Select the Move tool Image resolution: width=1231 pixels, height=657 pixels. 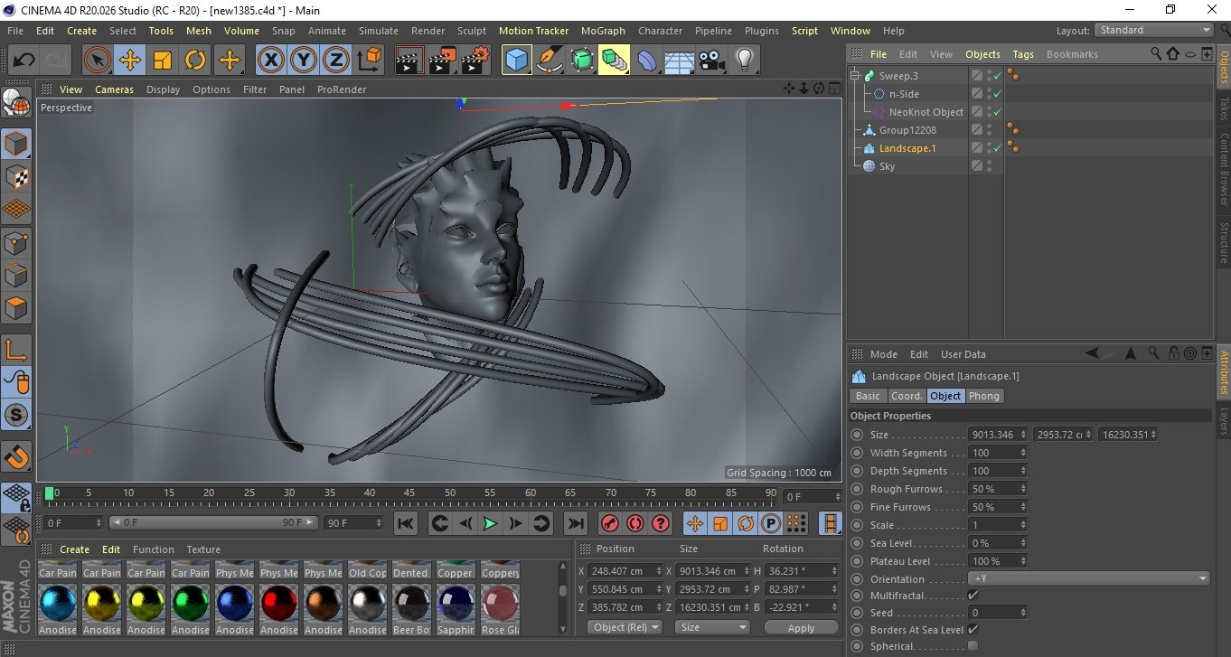click(130, 61)
